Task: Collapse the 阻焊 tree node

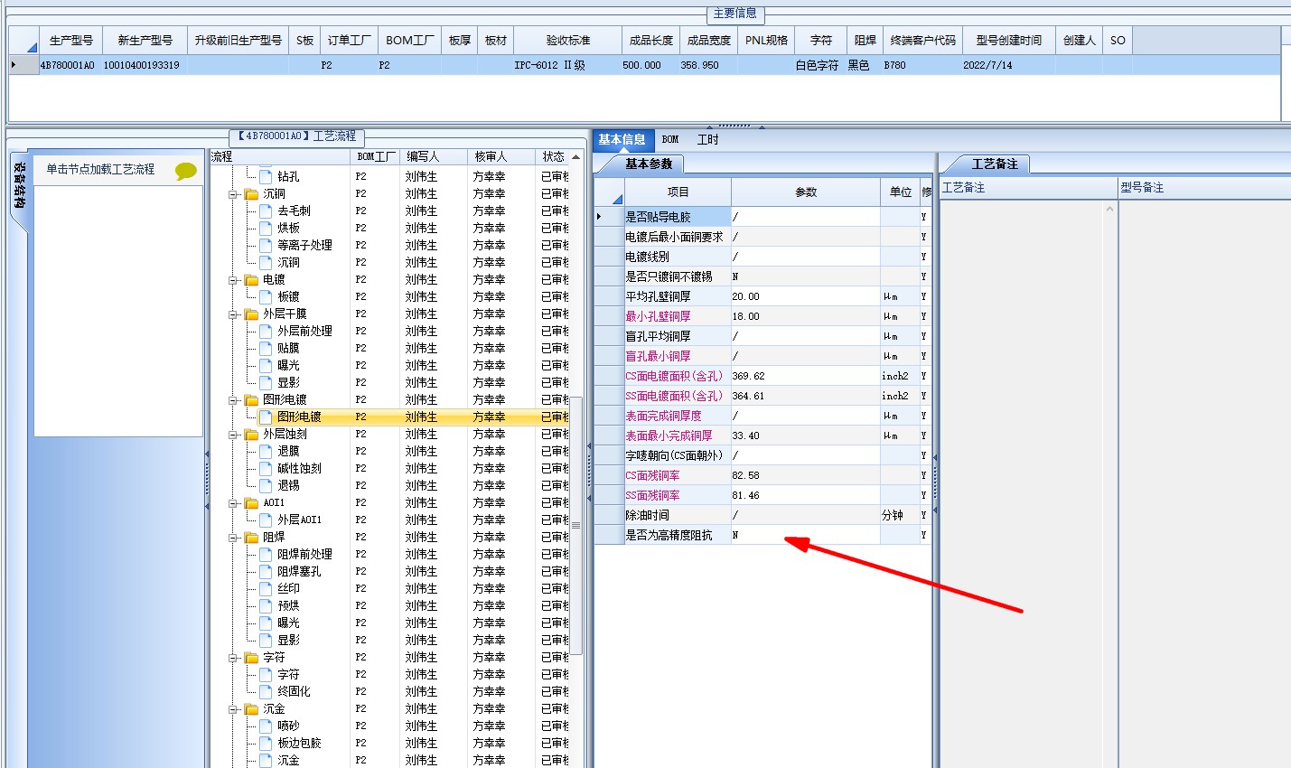Action: pos(233,538)
